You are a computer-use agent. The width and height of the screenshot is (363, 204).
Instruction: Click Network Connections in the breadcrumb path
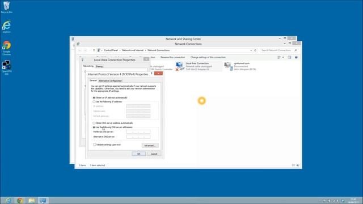click(x=159, y=50)
